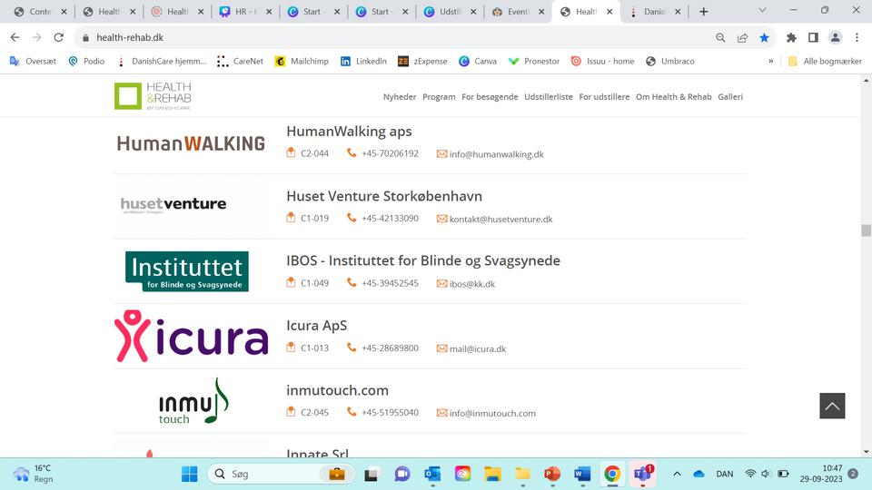Email mail@icura.dk
This screenshot has width=872, height=490.
(x=477, y=348)
